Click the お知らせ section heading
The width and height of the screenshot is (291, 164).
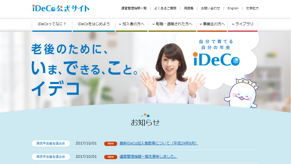click(x=145, y=122)
